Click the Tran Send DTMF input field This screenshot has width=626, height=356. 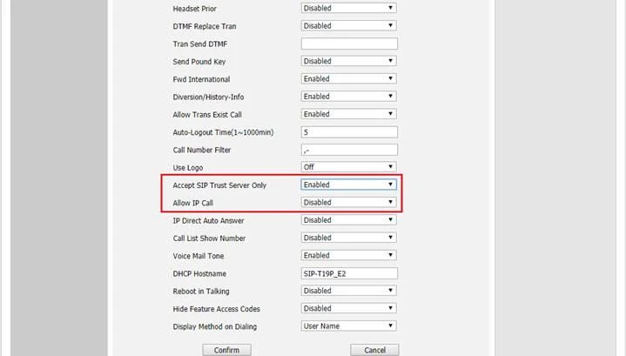pyautogui.click(x=348, y=44)
